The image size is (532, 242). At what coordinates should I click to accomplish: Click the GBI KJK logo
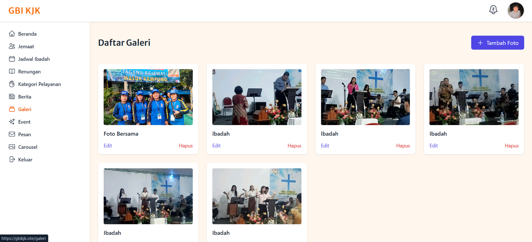coord(24,11)
